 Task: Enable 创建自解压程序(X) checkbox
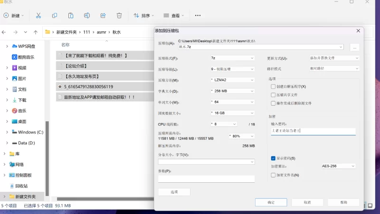(x=273, y=87)
